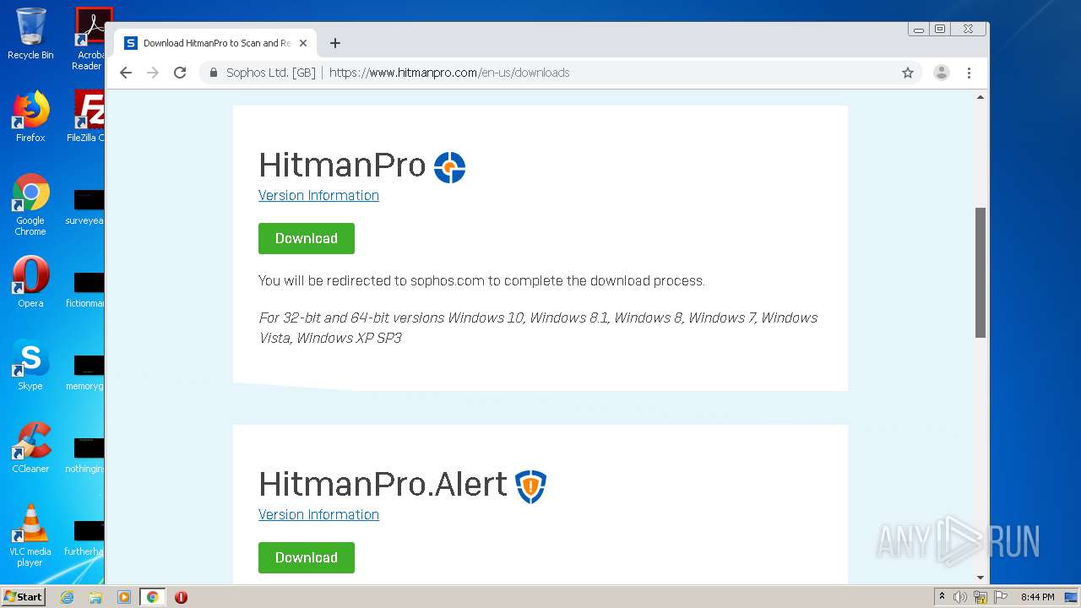Open the Recycle Bin desktop icon
Viewport: 1081px width, 608px height.
[30, 34]
